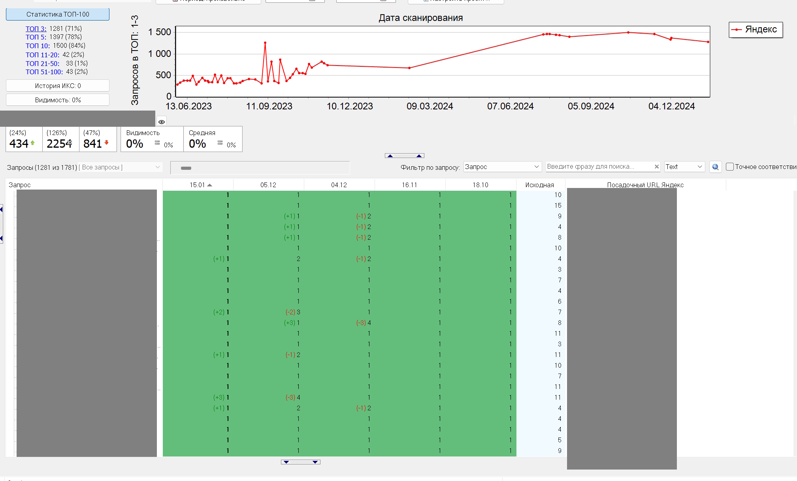Screen dimensions: 797x481
Task: Click the red down arrow beside 841
Action: pyautogui.click(x=106, y=143)
